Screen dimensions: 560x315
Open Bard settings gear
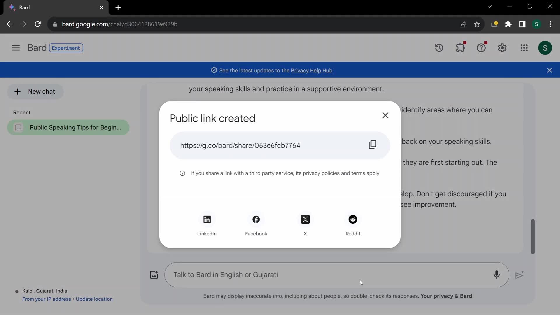click(x=502, y=48)
